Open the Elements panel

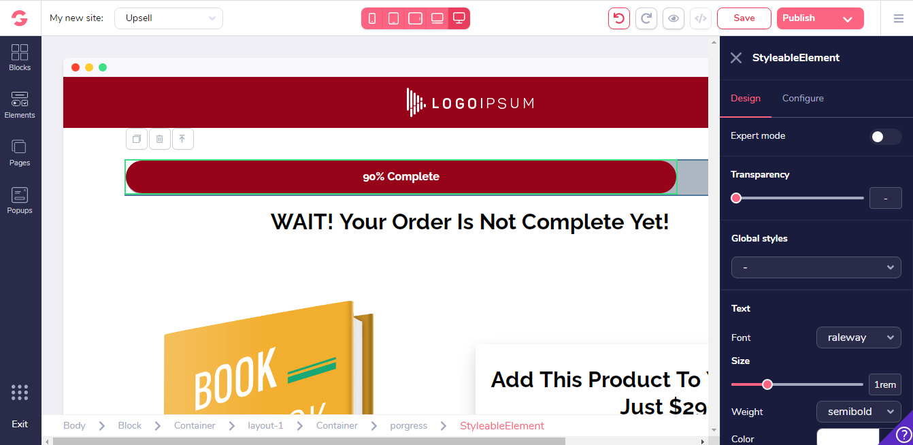coord(20,105)
